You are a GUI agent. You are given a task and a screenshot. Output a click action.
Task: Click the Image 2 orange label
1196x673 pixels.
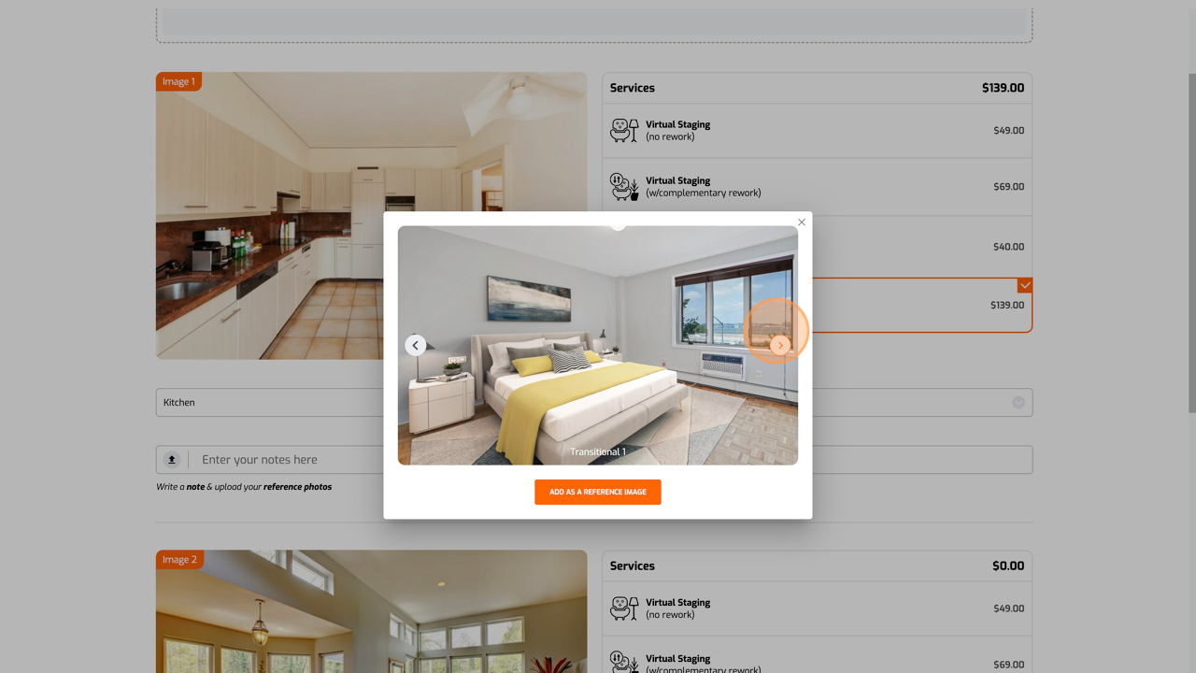coord(179,560)
